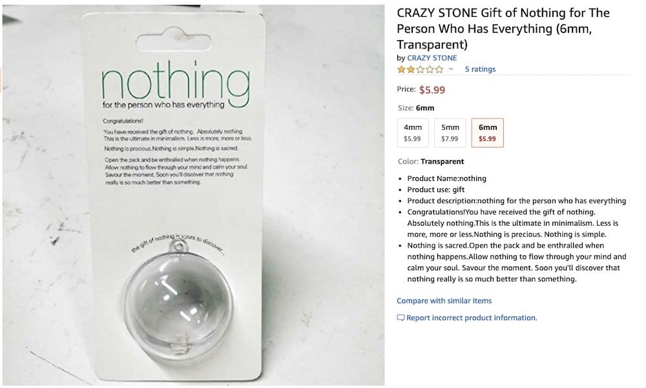Click the green 'nothing' logo on package
This screenshot has height=388, width=646.
[176, 83]
